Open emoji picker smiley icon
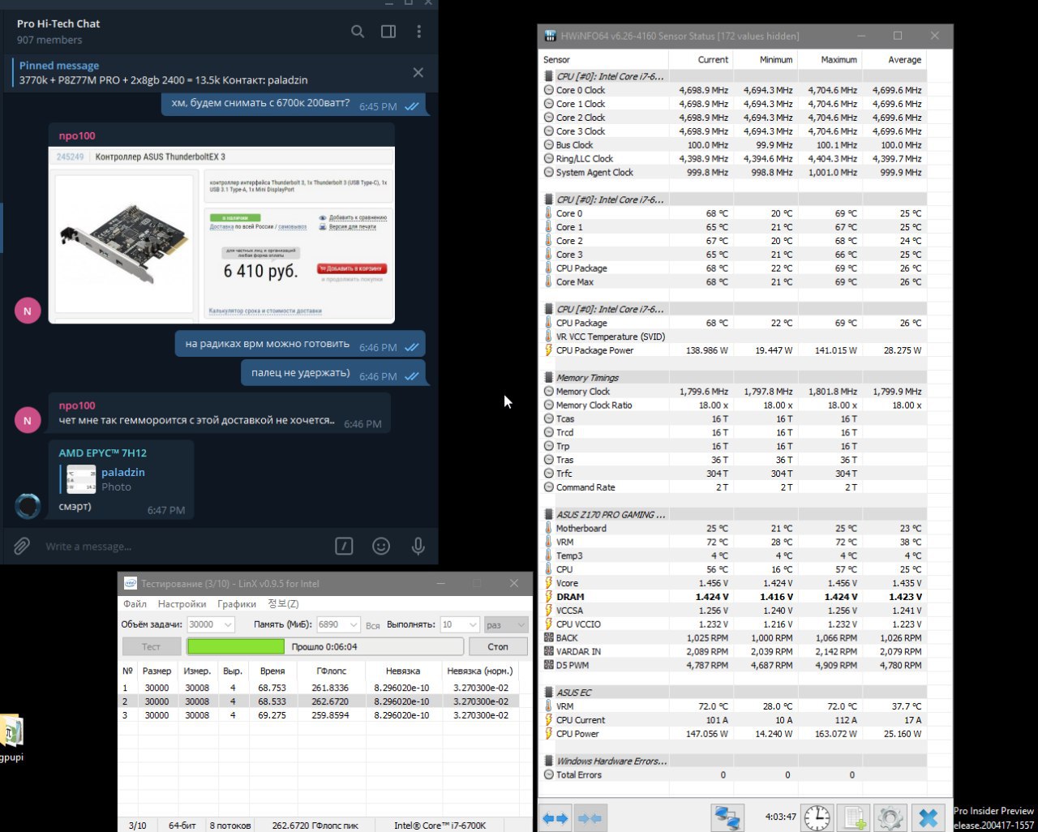 point(381,546)
